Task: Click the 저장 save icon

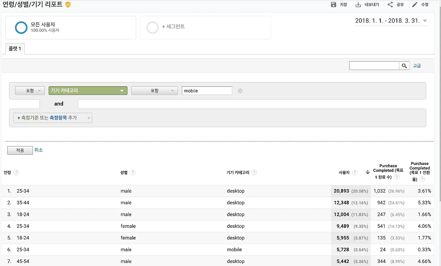Action: 333,4
